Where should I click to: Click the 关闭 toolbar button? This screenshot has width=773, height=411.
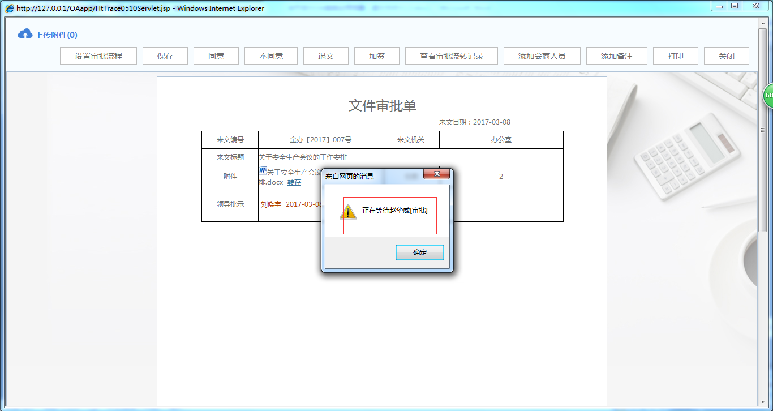pyautogui.click(x=727, y=56)
